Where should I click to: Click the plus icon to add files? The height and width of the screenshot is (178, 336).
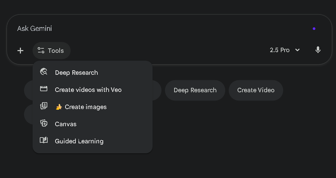coord(21,51)
